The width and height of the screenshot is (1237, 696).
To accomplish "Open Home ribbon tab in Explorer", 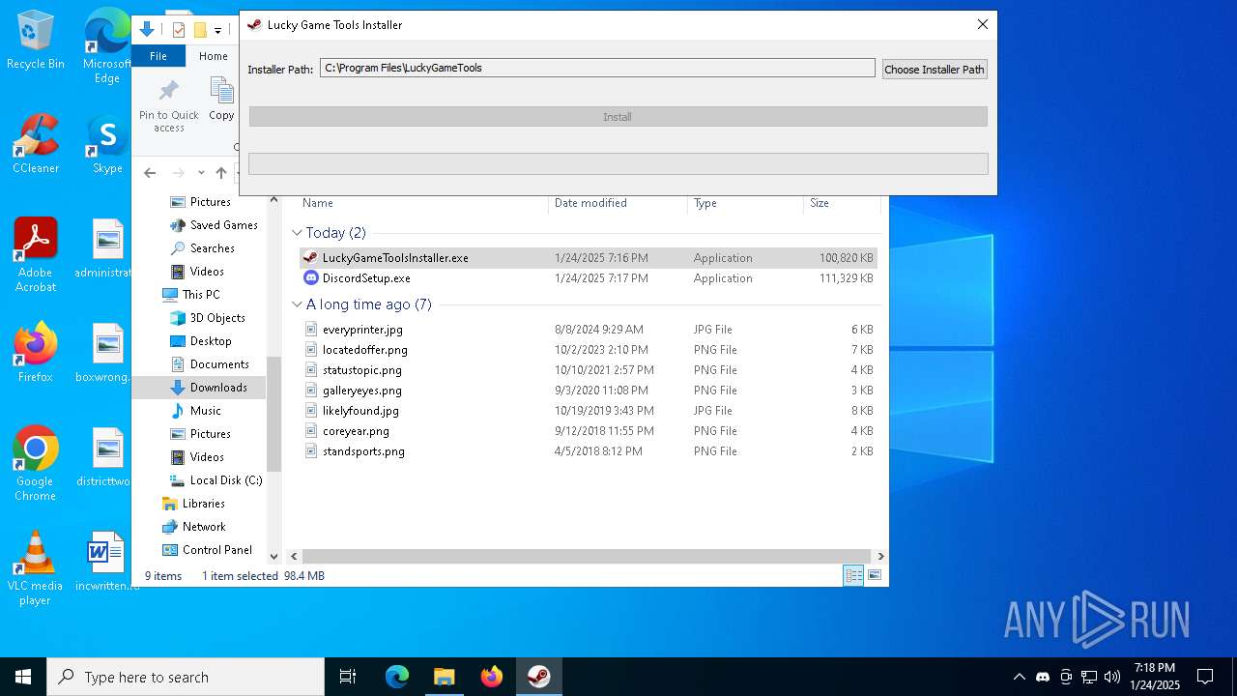I will 214,56.
